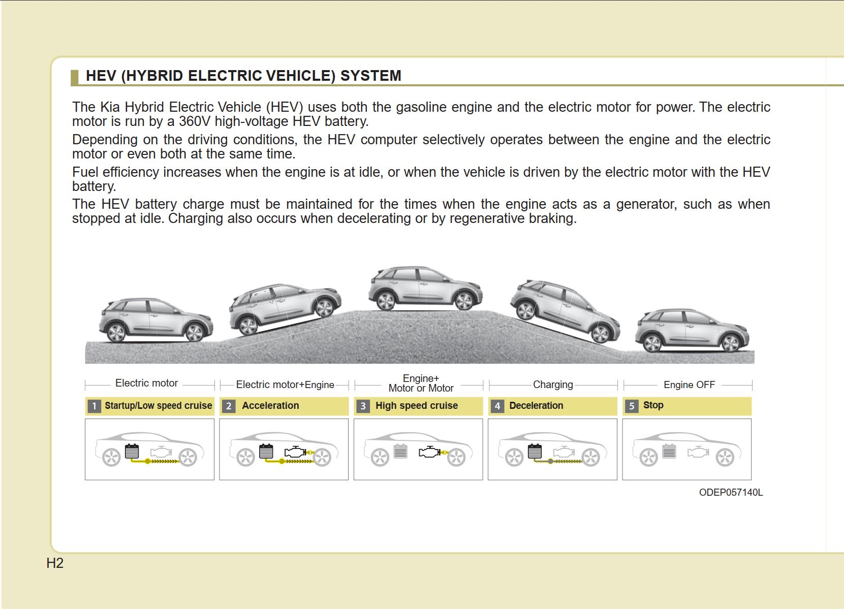Click the 'Startup/Low speed cruise' label
Viewport: 844px width, 609px height.
(x=158, y=406)
